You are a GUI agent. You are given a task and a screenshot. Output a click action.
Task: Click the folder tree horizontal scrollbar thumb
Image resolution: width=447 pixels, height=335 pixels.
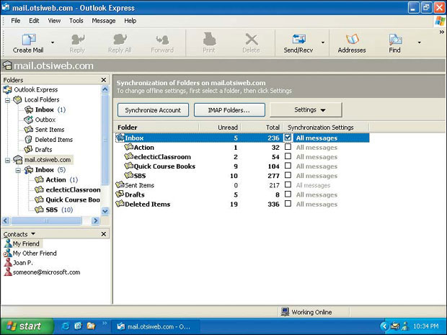pyautogui.click(x=46, y=220)
